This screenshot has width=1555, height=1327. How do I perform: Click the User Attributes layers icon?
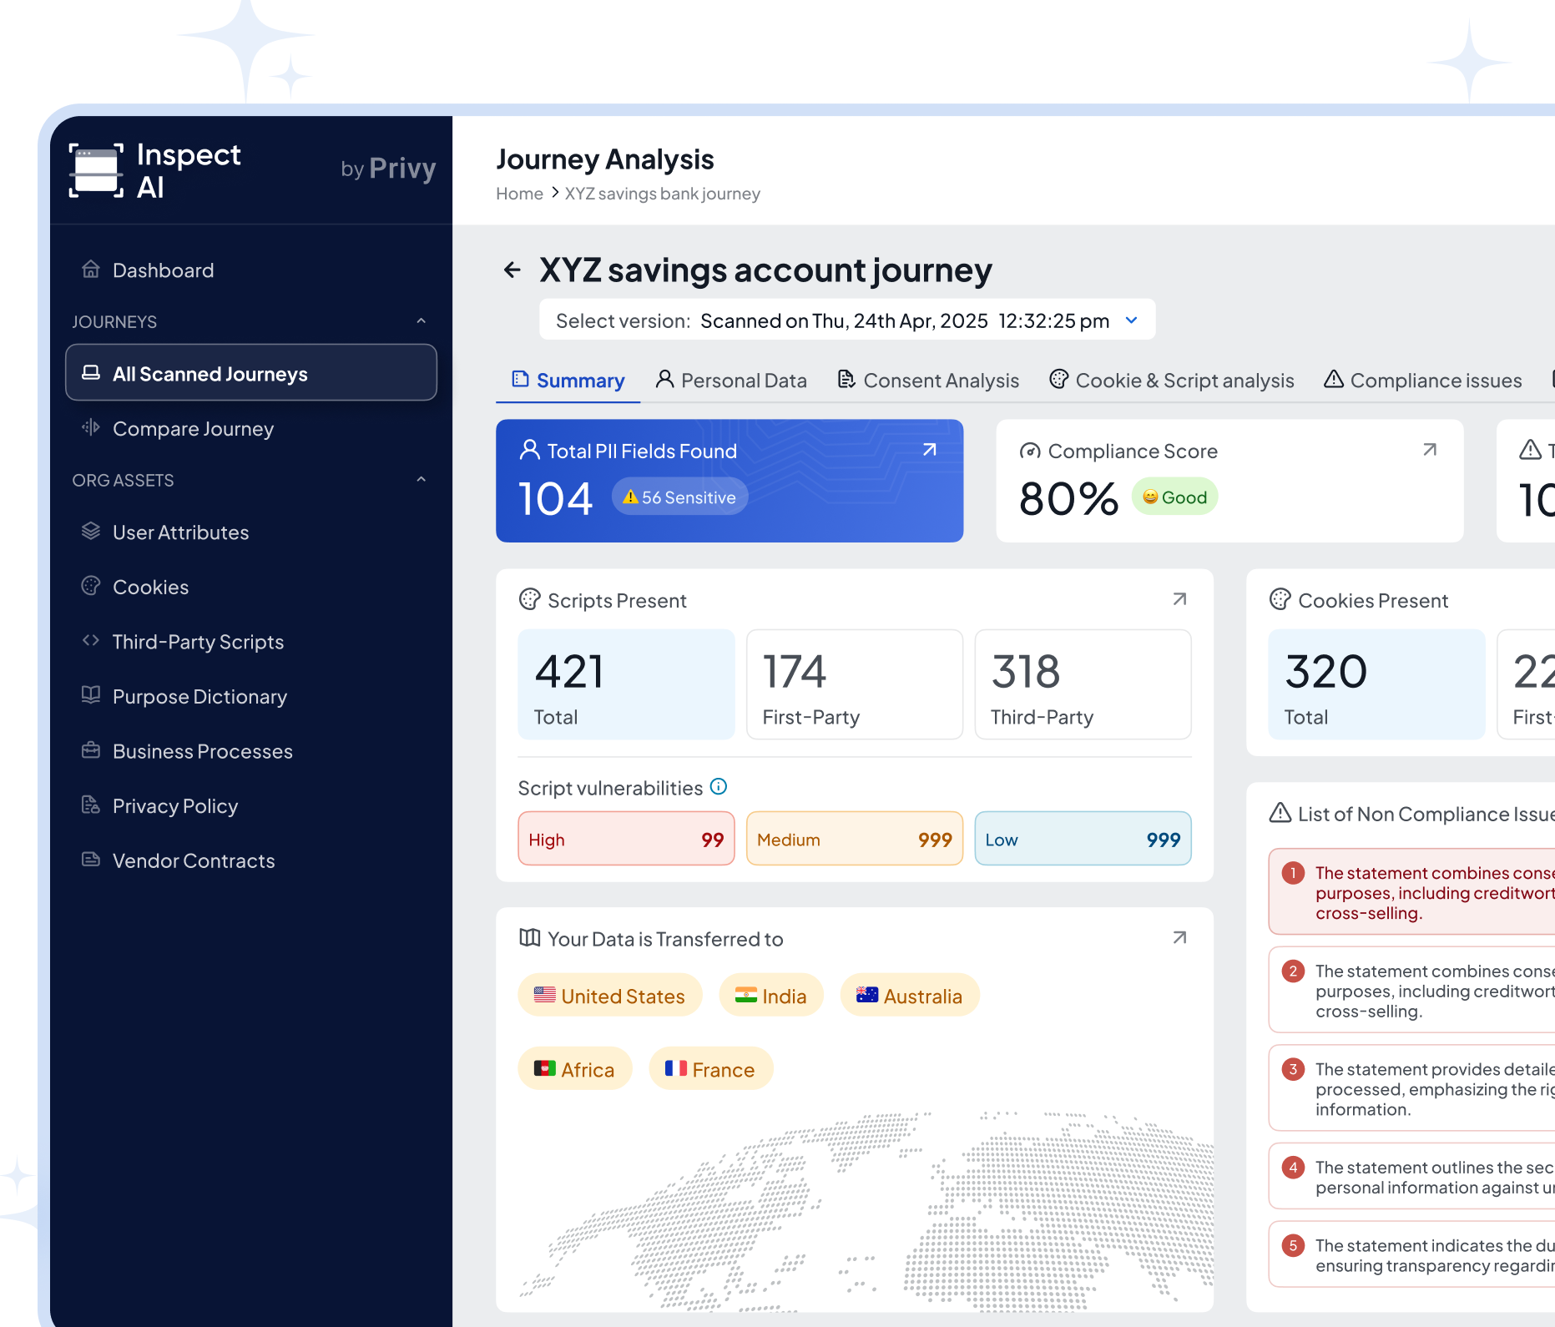click(x=91, y=532)
